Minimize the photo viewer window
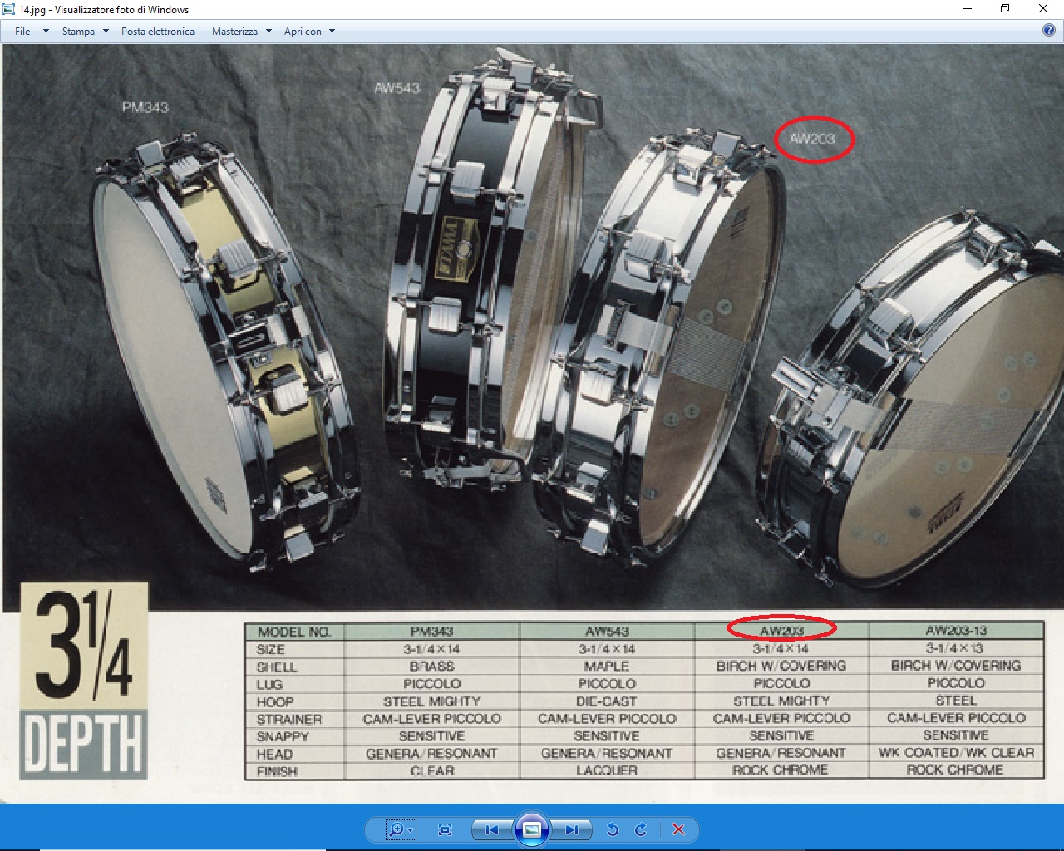 pos(968,9)
